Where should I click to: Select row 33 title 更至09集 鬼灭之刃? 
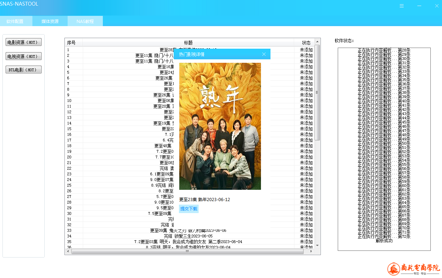click(188, 230)
